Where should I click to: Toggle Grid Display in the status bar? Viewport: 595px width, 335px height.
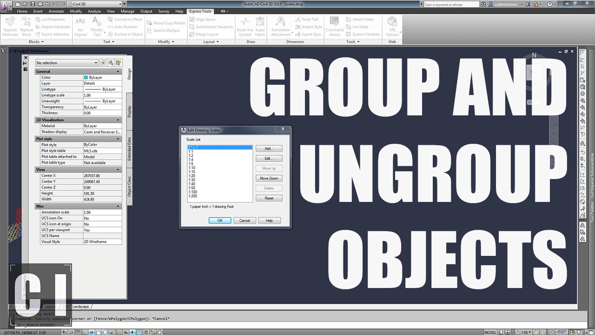coord(78,332)
